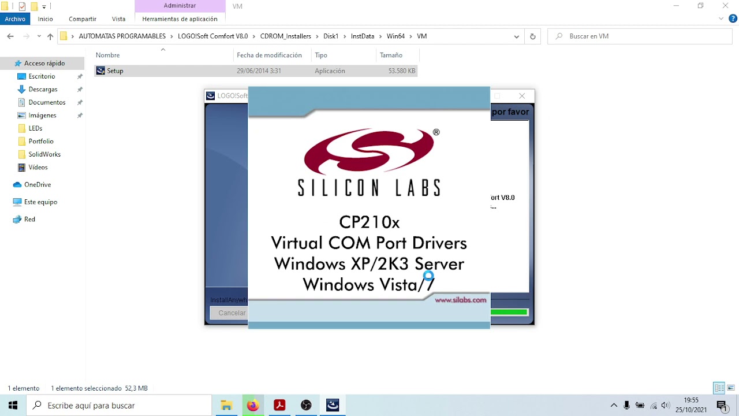This screenshot has height=416, width=739.
Task: Open the Inicio ribbon tab
Action: click(x=46, y=19)
